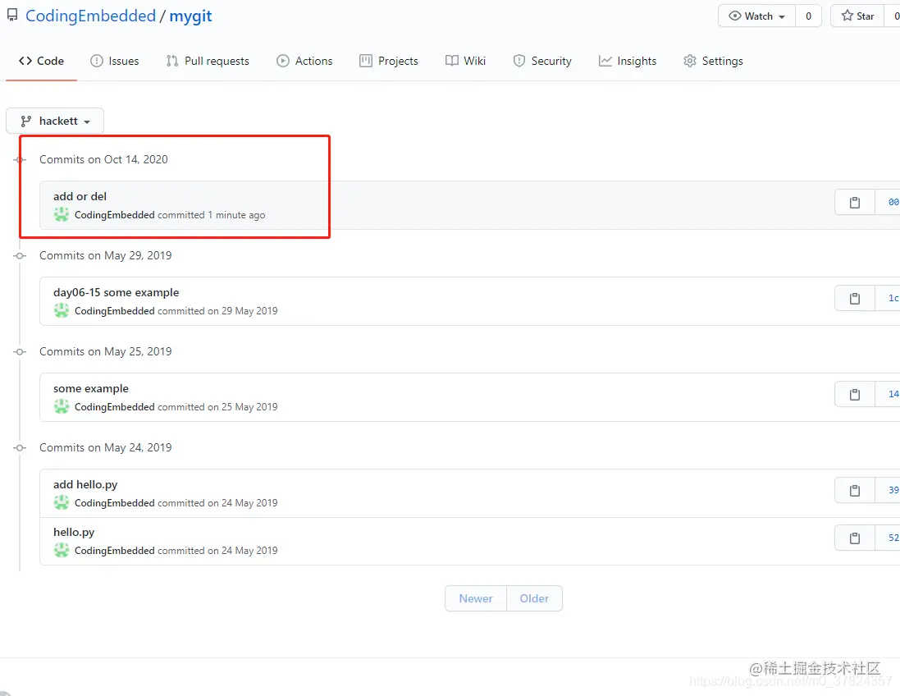Star the mygit repository
The height and width of the screenshot is (696, 900).
pos(857,16)
